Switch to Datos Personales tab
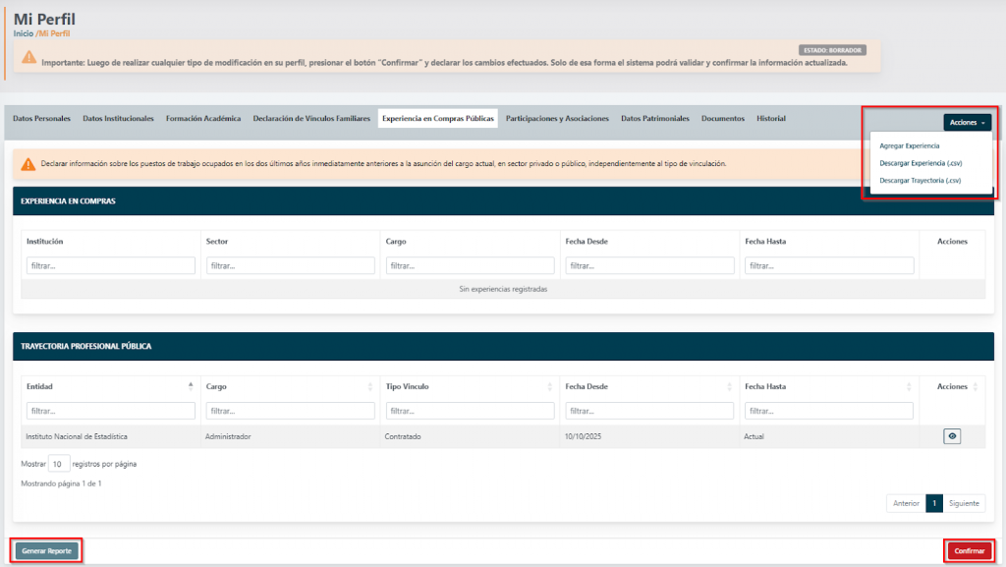1006x567 pixels. coord(41,118)
